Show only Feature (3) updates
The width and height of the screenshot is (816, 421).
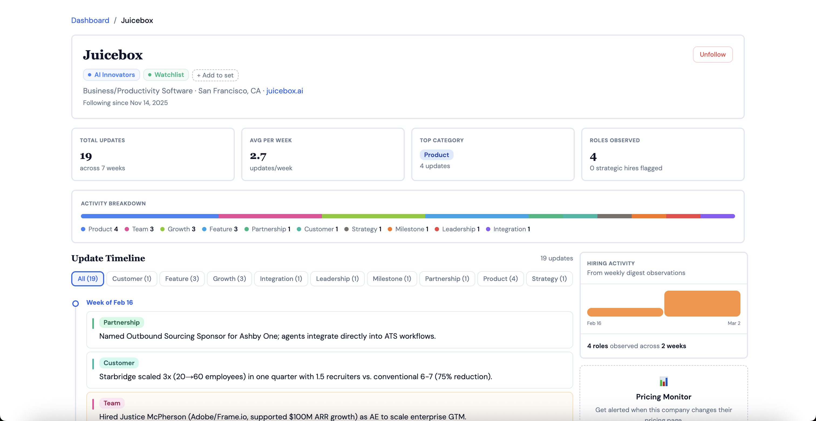[x=182, y=279]
